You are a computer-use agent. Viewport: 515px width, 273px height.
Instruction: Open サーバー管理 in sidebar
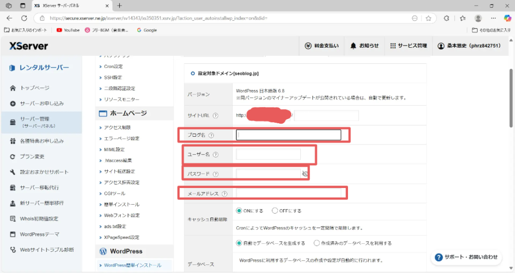point(42,122)
